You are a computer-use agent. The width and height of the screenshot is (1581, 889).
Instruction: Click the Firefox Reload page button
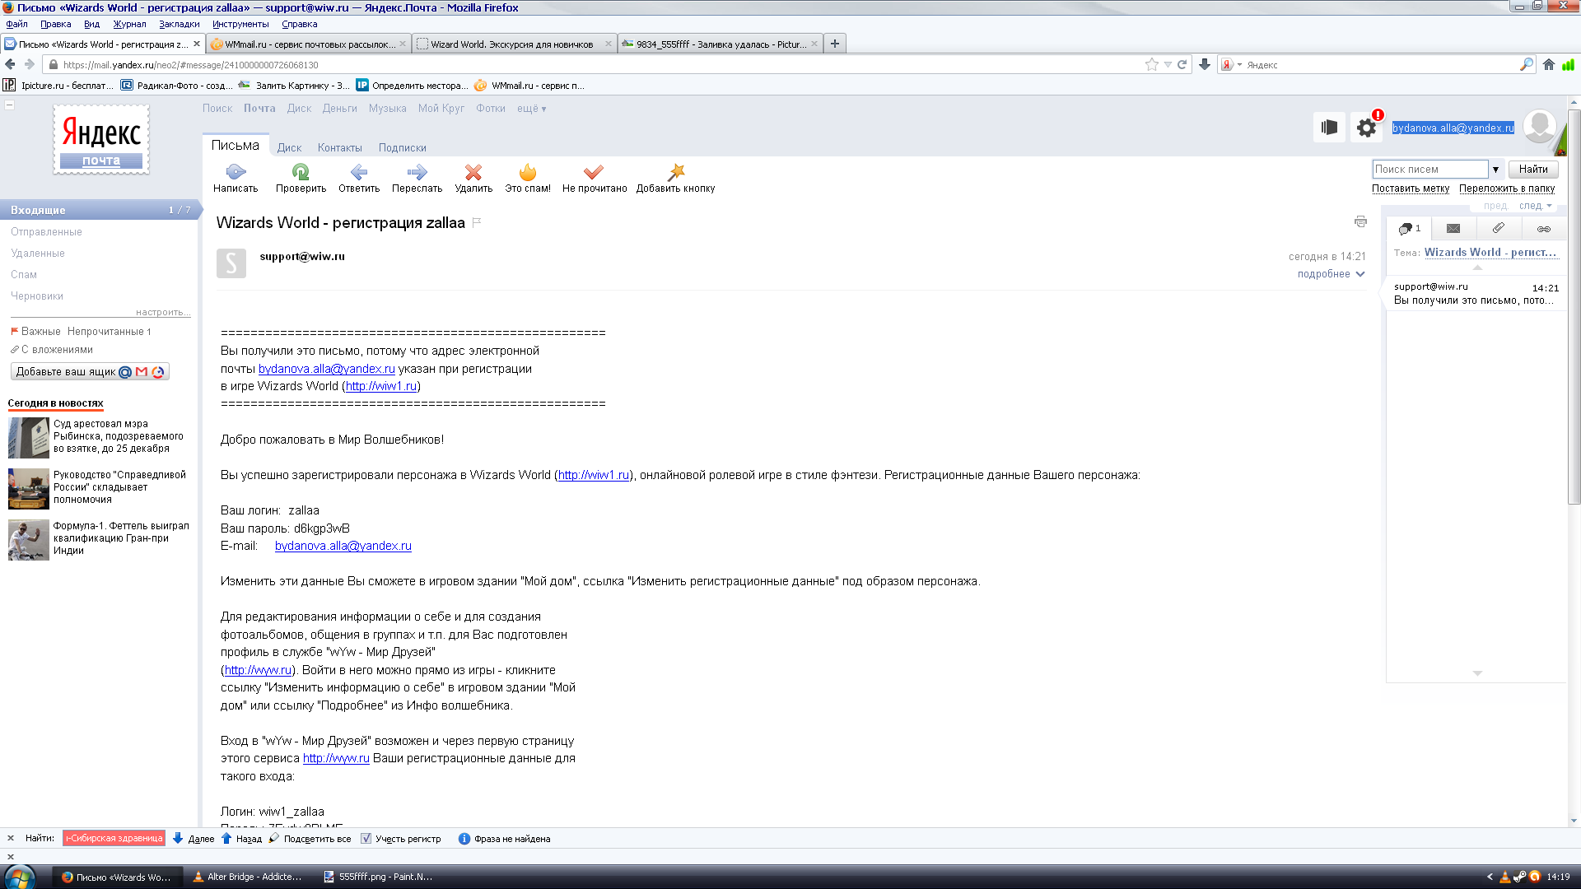pyautogui.click(x=1182, y=64)
